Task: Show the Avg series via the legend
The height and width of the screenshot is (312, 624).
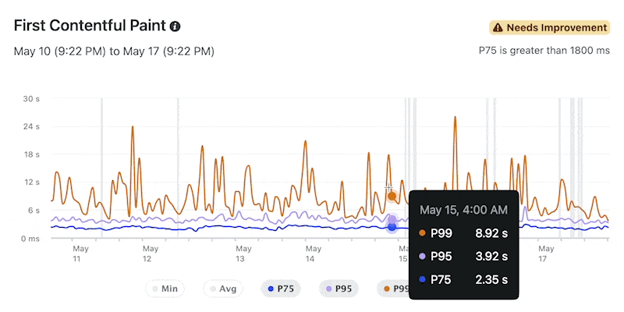Action: coord(223,289)
